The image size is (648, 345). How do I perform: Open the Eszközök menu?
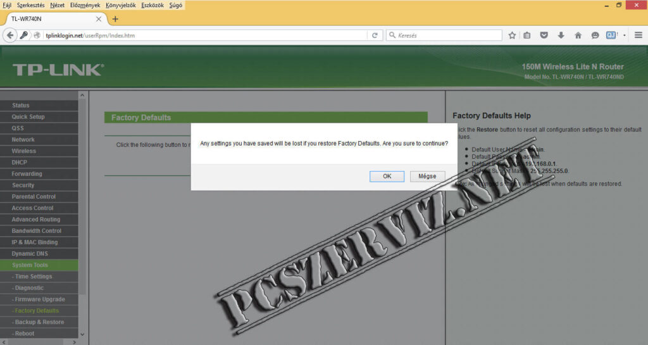click(153, 5)
